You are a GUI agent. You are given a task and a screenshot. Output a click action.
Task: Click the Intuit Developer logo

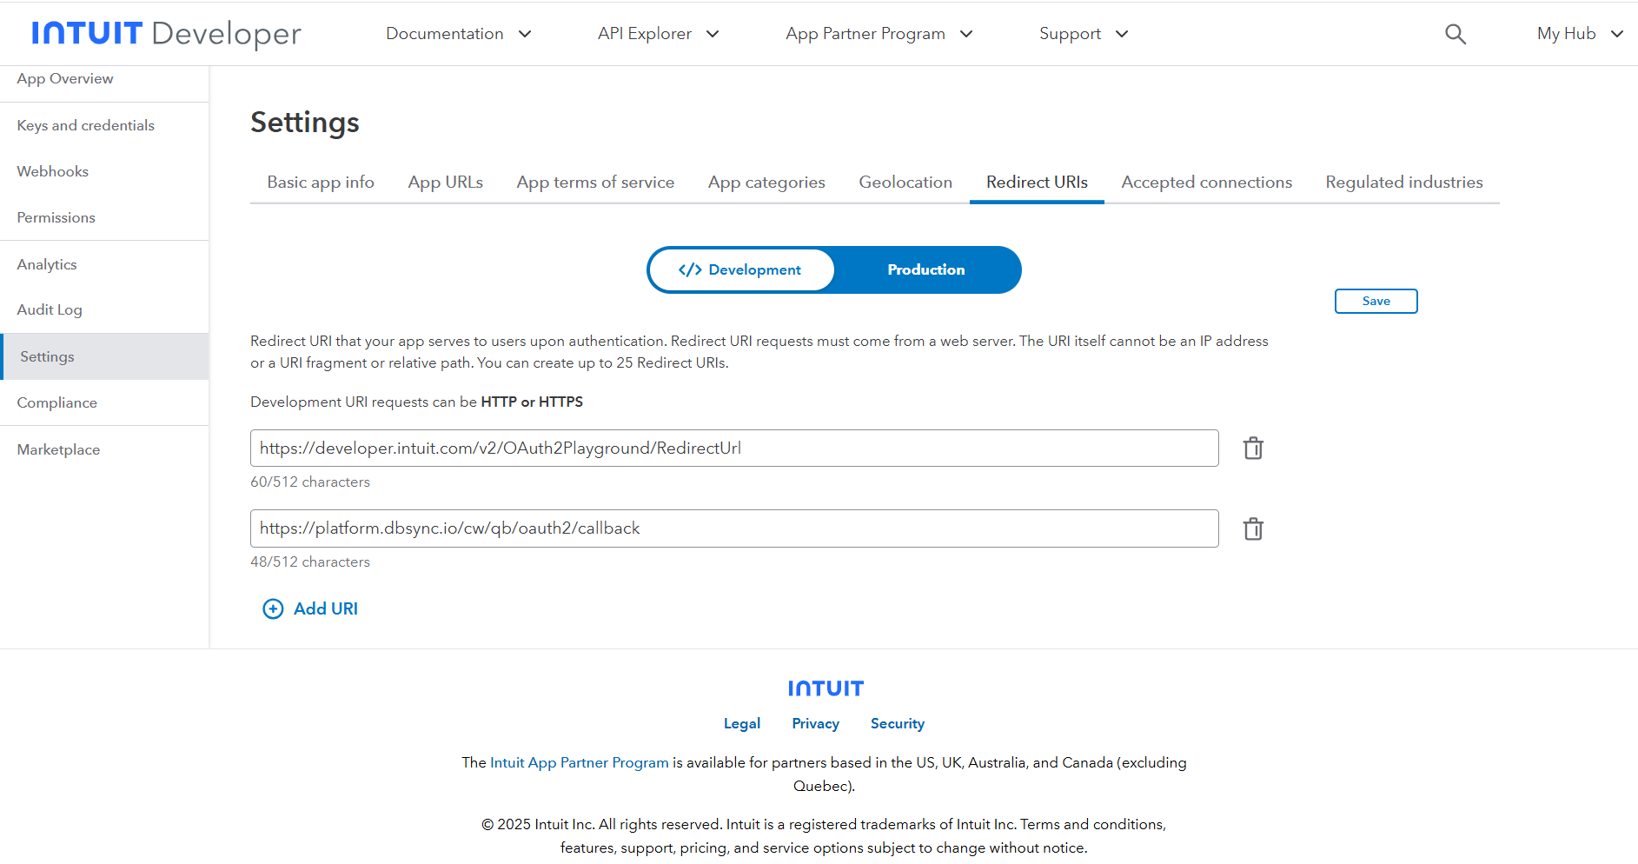tap(166, 34)
